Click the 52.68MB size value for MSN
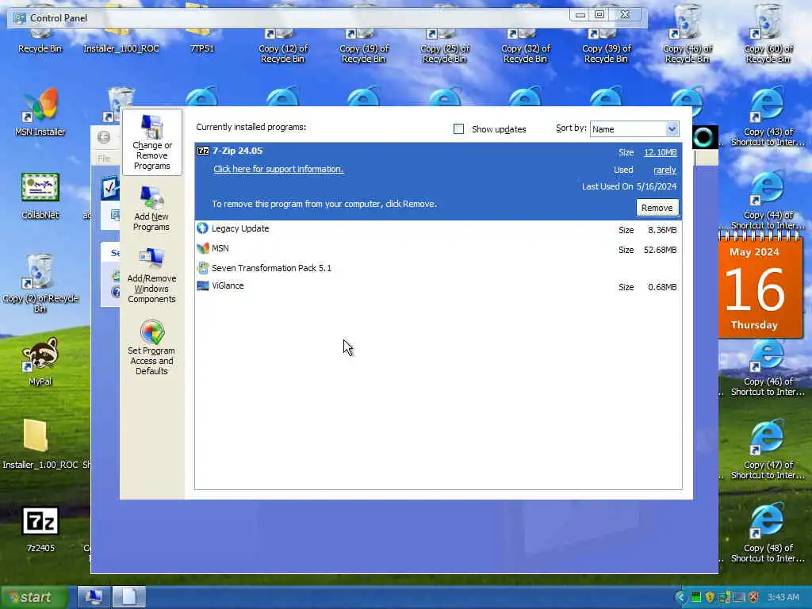The width and height of the screenshot is (812, 609). coord(661,250)
